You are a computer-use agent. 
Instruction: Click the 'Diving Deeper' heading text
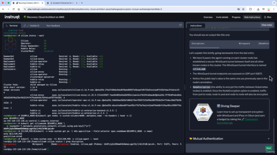tap(230, 106)
